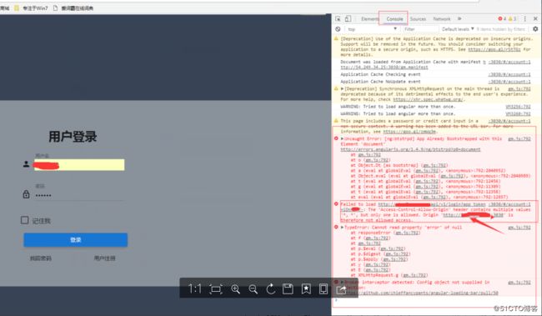Image resolution: width=542 pixels, height=316 pixels.
Task: Expand the TypeError message triangle
Action: pyautogui.click(x=342, y=228)
